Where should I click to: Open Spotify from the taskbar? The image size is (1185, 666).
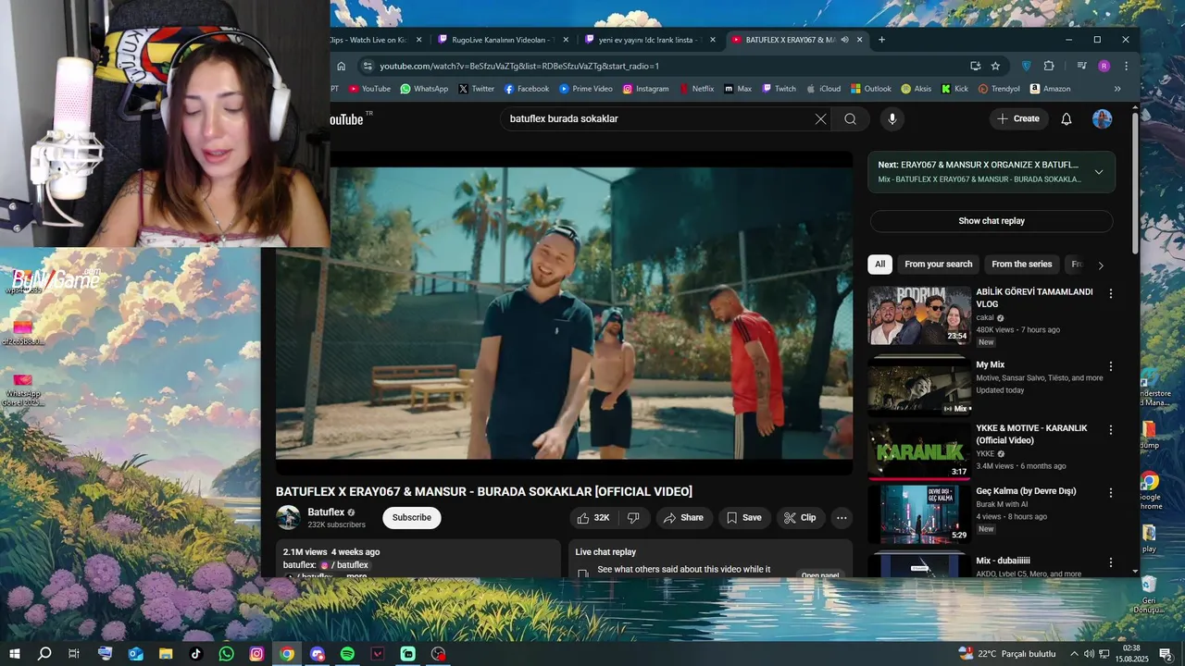(347, 654)
